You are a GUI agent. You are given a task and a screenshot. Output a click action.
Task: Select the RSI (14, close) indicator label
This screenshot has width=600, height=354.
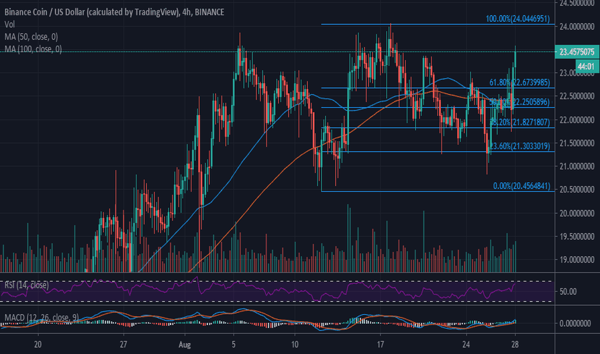pos(26,285)
